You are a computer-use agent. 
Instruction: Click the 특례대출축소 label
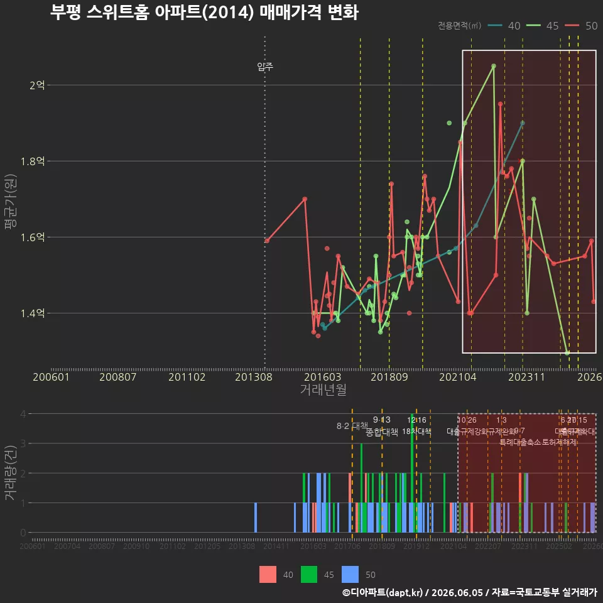[519, 442]
